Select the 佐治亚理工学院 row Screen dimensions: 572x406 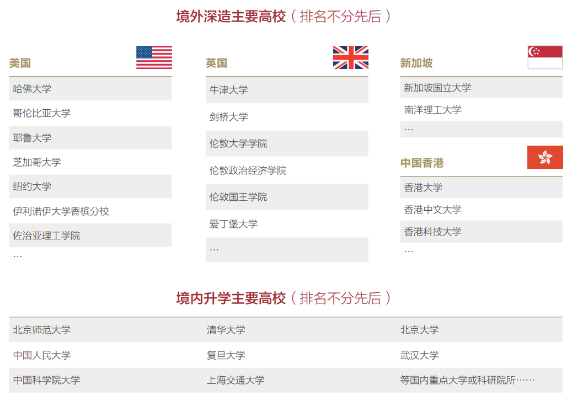90,236
